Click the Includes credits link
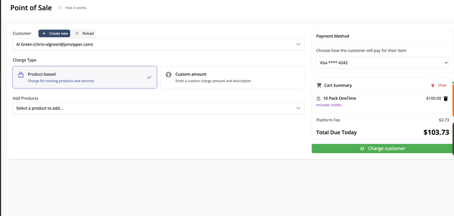The height and width of the screenshot is (216, 454). [x=329, y=105]
